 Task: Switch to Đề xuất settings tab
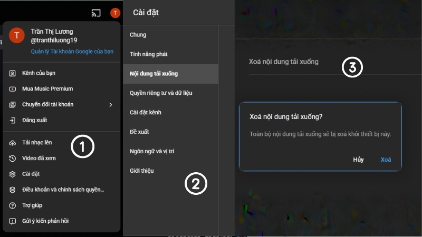click(170, 132)
